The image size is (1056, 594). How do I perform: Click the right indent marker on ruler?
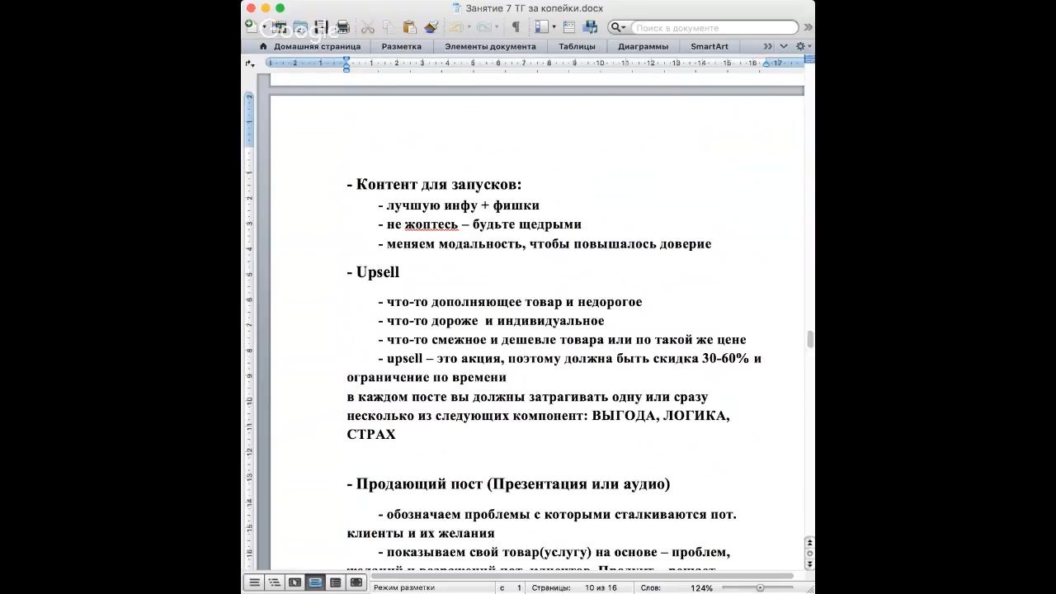click(766, 64)
